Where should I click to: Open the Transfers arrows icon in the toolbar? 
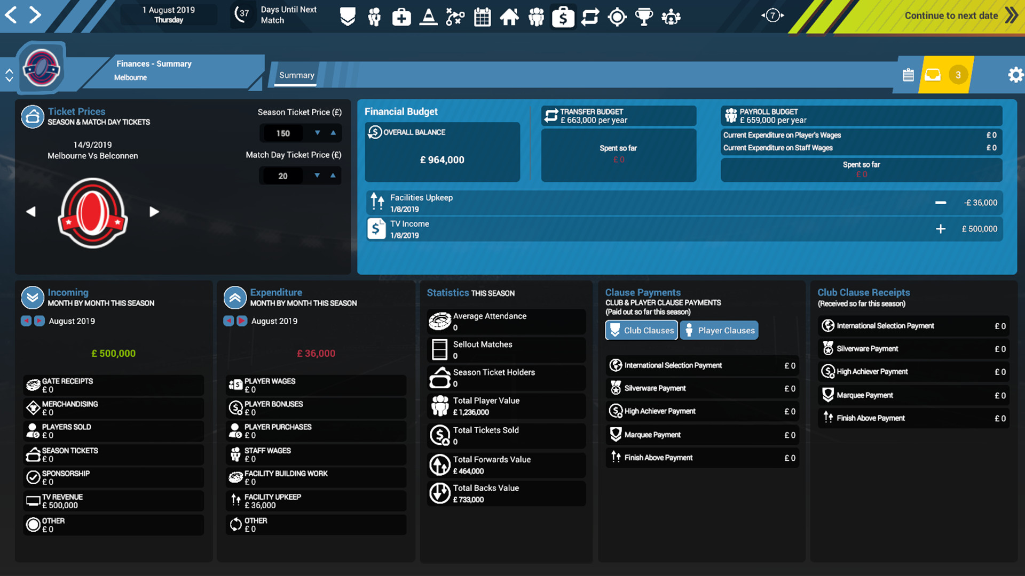(590, 17)
